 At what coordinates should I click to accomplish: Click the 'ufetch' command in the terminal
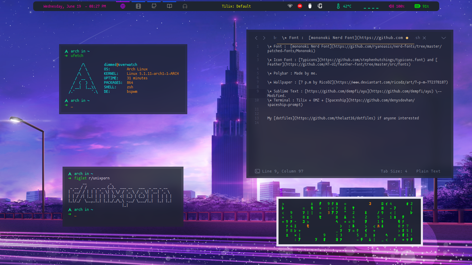tap(77, 56)
